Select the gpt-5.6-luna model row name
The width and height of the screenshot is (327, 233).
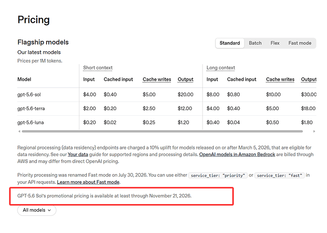click(x=31, y=122)
